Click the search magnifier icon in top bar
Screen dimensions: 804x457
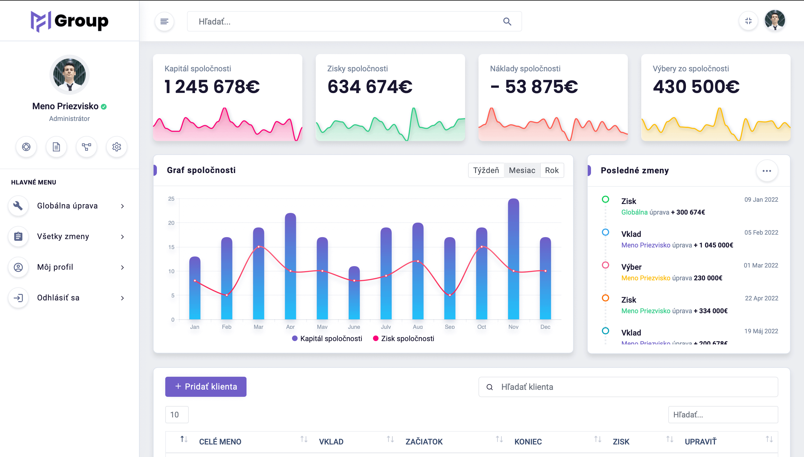point(507,21)
